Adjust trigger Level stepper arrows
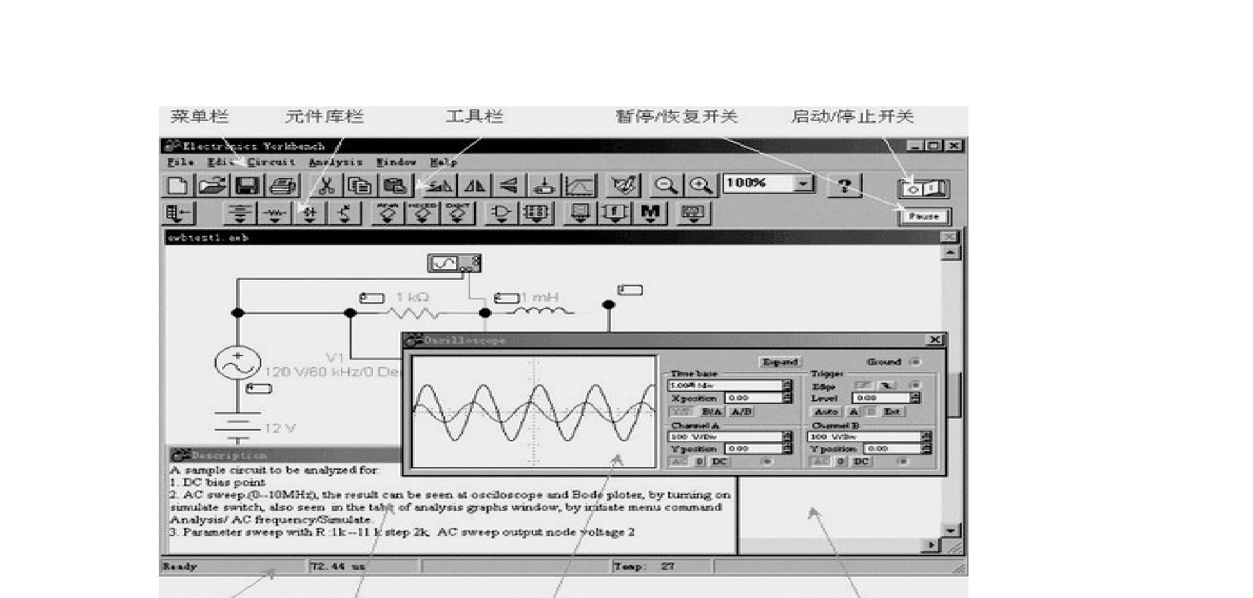This screenshot has width=1253, height=598. click(916, 398)
